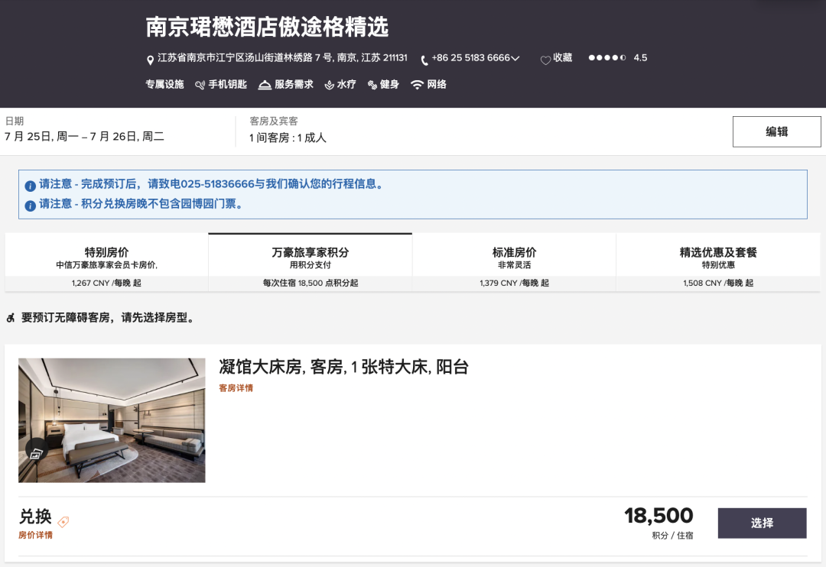Click the heart icon to favorite the hotel
Image resolution: width=826 pixels, height=567 pixels.
545,60
